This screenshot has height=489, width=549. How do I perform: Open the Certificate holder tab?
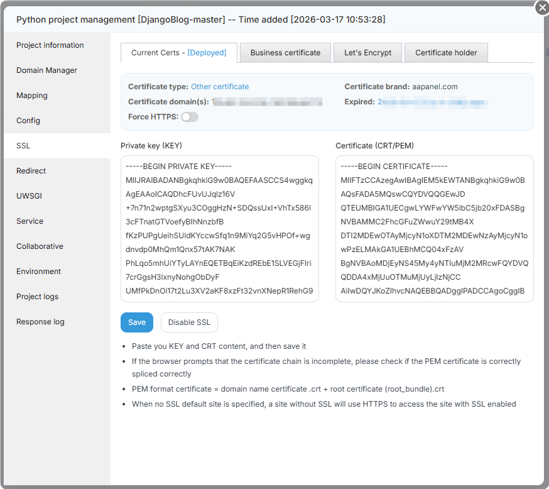[446, 53]
